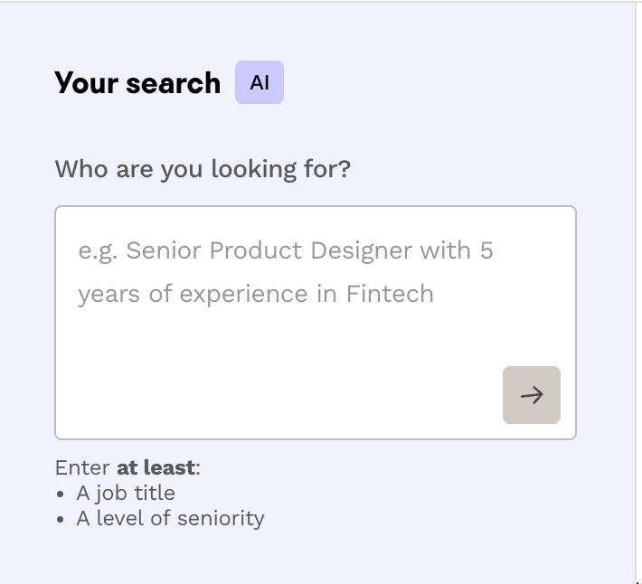Click the AI badge next to Your search
This screenshot has width=642, height=584.
point(260,82)
